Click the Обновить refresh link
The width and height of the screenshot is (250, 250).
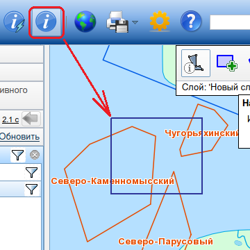(x=19, y=137)
